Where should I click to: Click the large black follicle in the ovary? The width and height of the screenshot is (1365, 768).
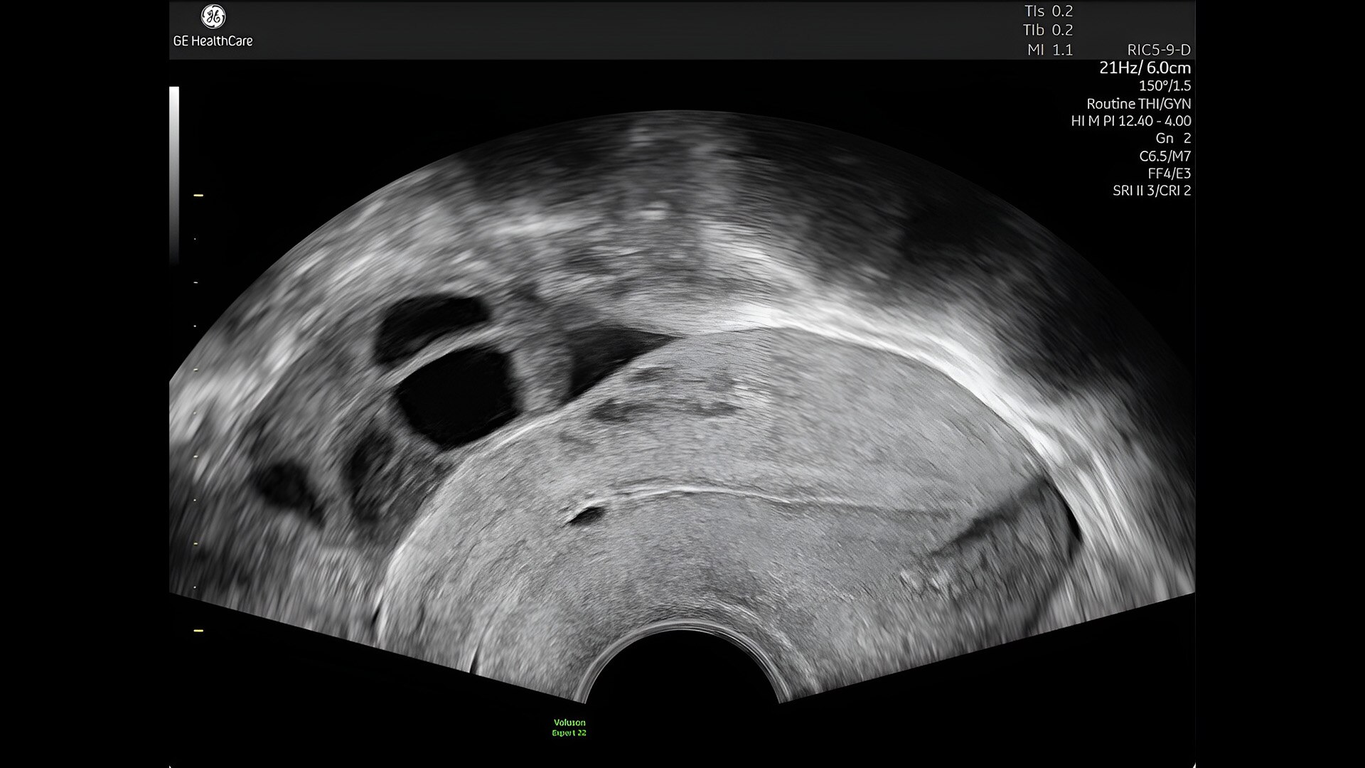[455, 398]
